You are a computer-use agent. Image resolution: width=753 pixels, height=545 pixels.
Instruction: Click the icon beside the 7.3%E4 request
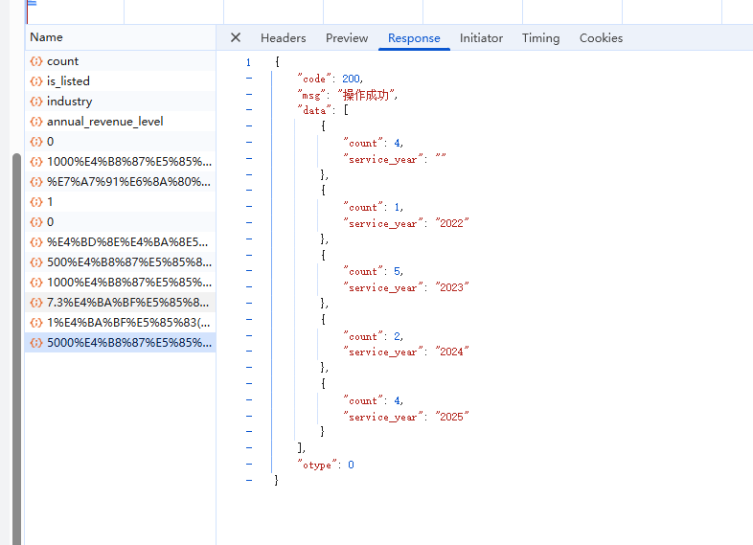click(36, 302)
